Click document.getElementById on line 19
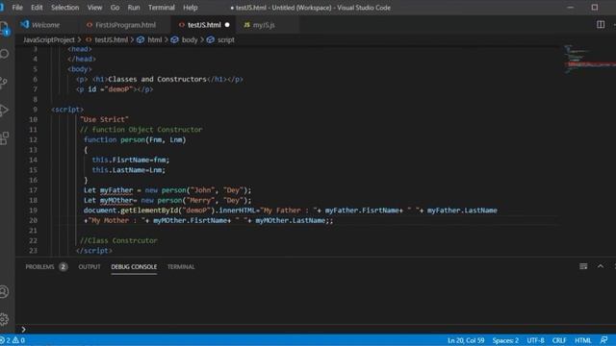 (x=131, y=210)
